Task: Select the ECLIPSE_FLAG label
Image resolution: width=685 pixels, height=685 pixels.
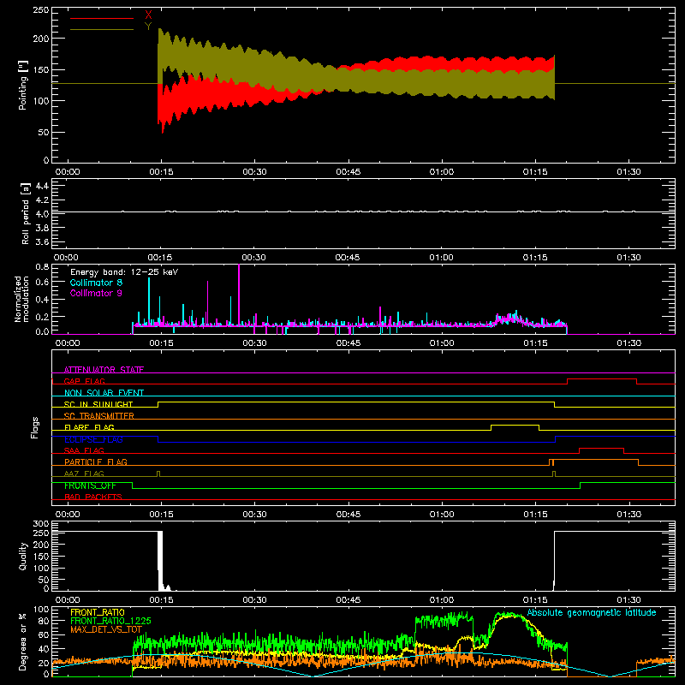Action: click(x=93, y=439)
